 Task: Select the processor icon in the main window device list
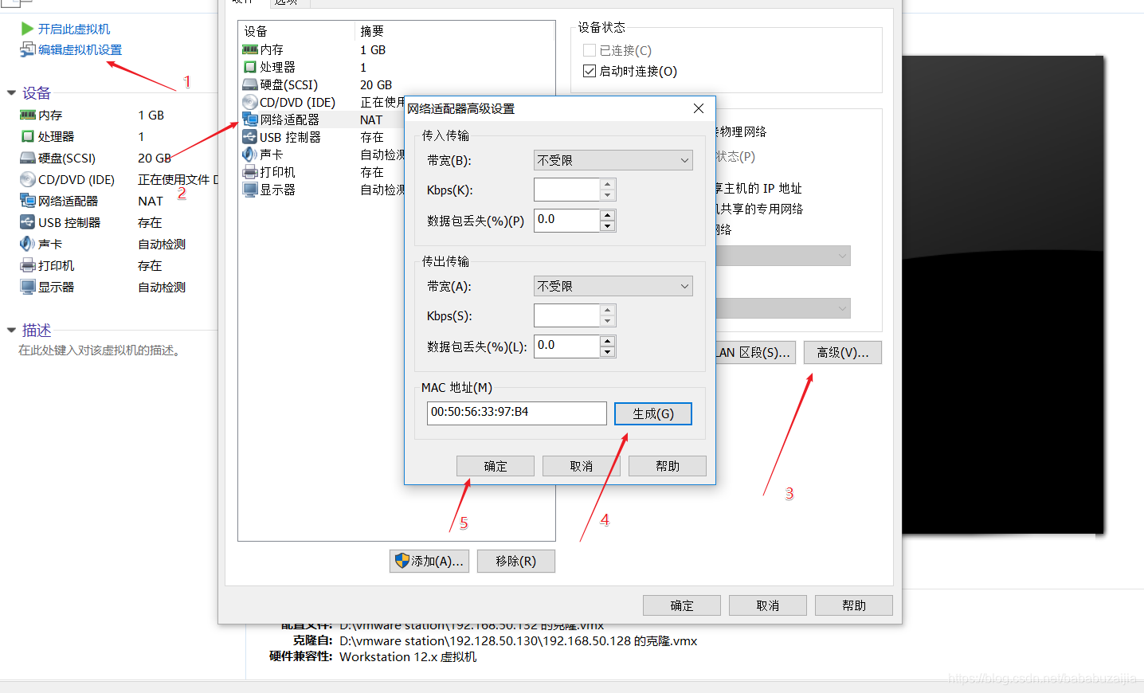point(28,136)
